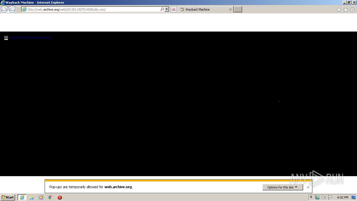This screenshot has height=201, width=357.
Task: Click the search magnifier in the address bar
Action: coord(162,9)
